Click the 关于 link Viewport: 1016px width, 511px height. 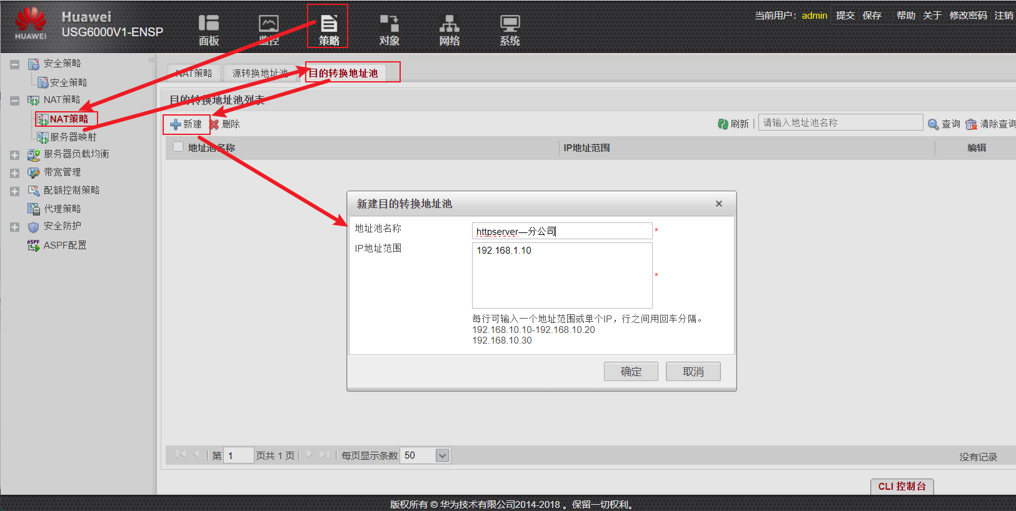932,15
